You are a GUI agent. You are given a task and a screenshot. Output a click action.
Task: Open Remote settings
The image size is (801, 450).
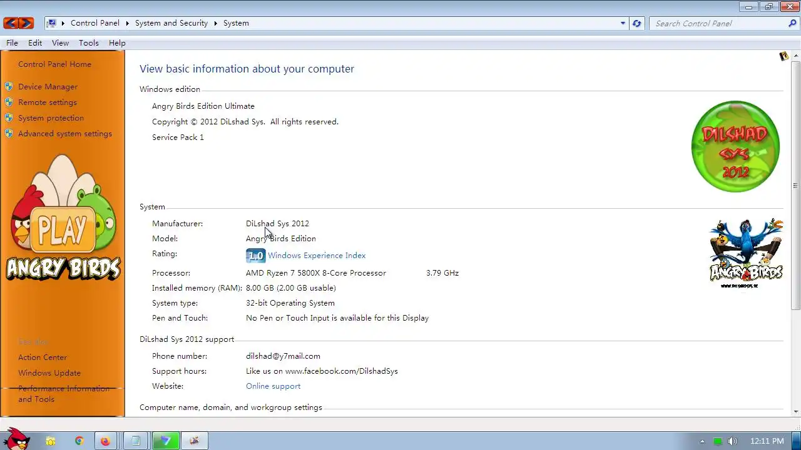pyautogui.click(x=48, y=102)
